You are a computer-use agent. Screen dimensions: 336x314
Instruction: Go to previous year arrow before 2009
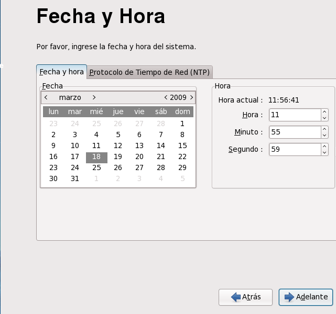(x=166, y=97)
